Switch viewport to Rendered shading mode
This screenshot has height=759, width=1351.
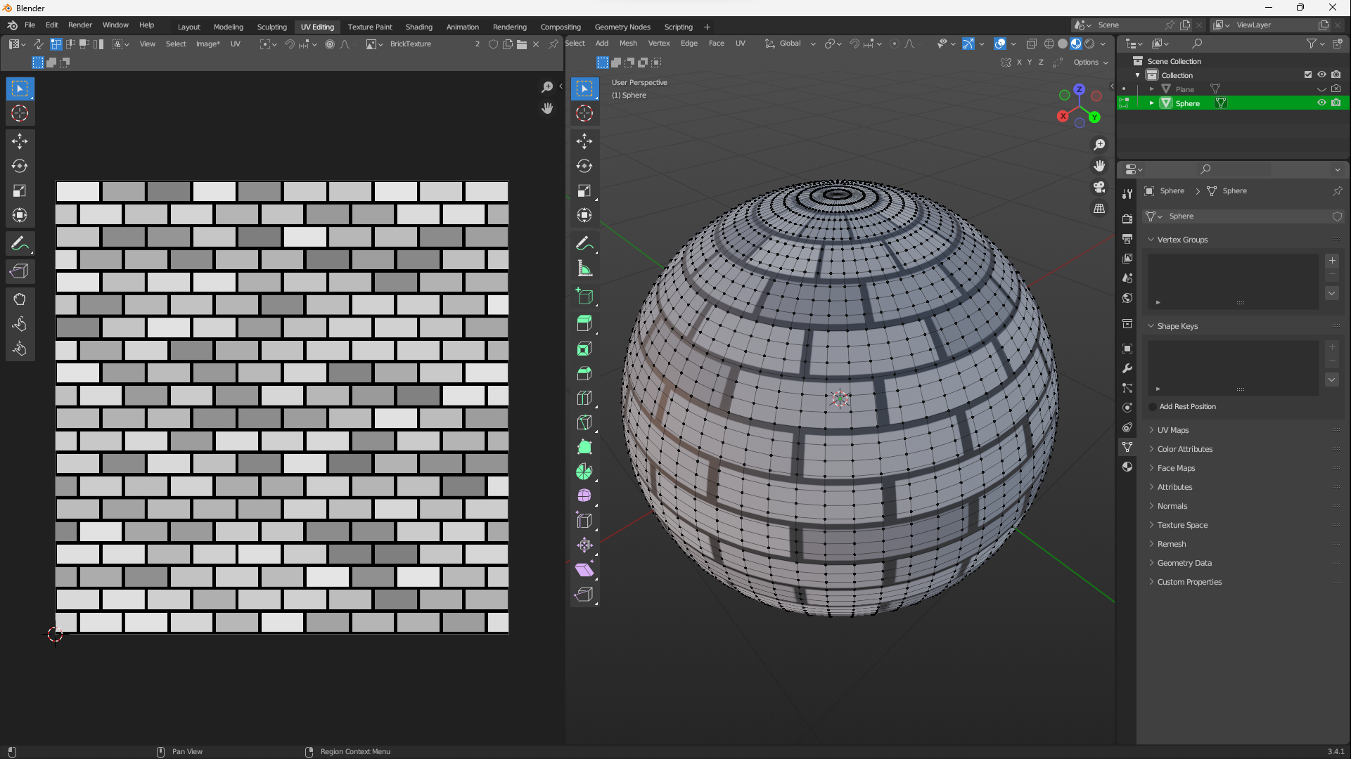(1089, 43)
